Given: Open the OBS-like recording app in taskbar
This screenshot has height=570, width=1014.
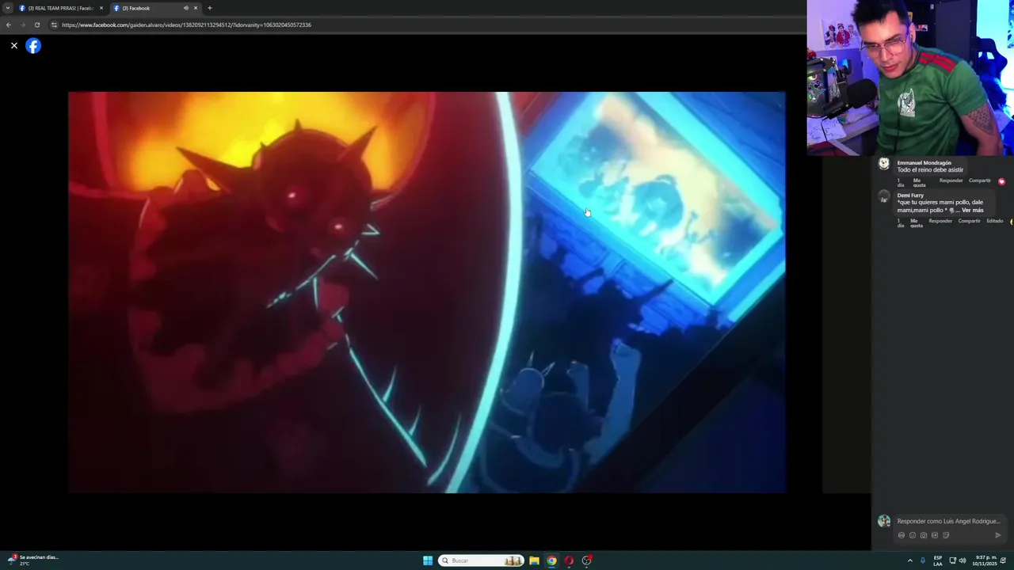Looking at the screenshot, I should tap(587, 560).
